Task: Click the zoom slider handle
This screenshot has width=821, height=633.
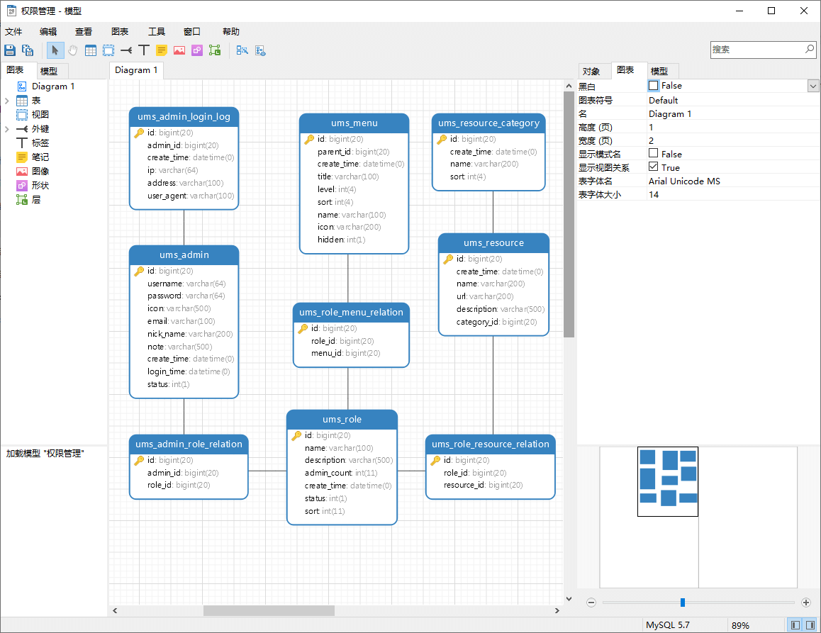Action: tap(683, 603)
